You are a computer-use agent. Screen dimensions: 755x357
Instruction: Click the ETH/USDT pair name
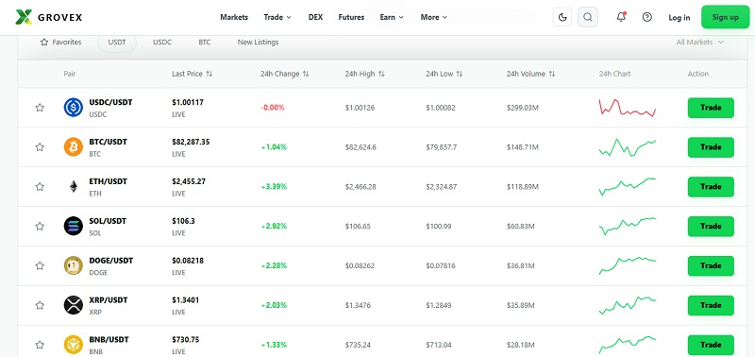(109, 181)
